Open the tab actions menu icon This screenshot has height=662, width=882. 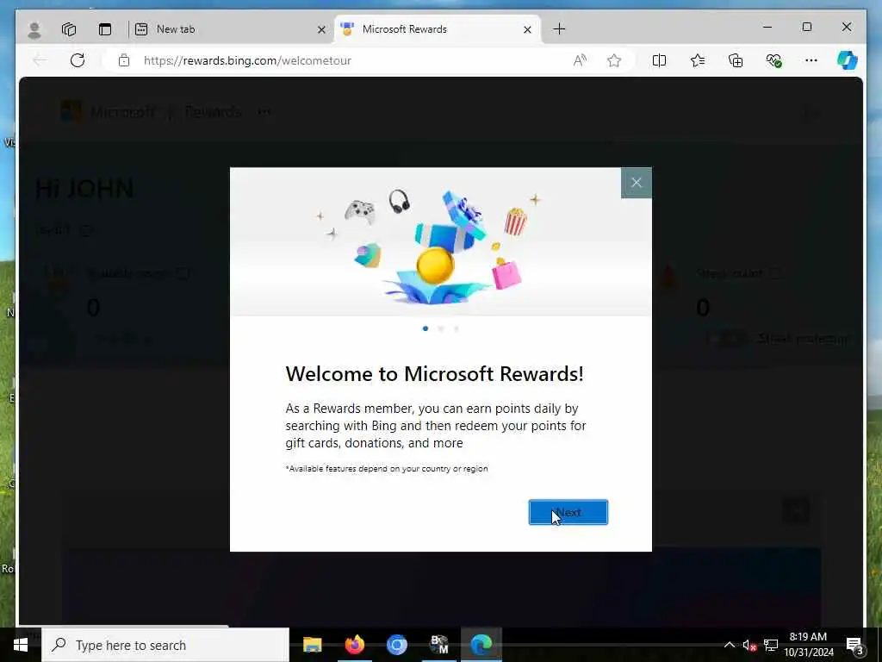(x=104, y=29)
